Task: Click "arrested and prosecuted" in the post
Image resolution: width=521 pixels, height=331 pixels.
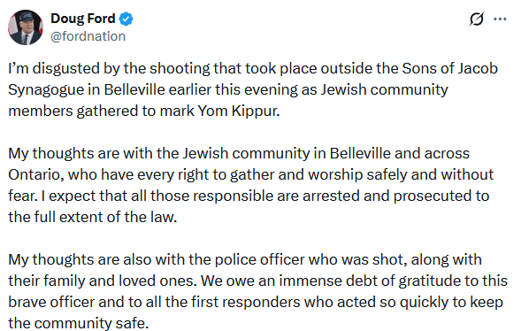Action: point(389,196)
